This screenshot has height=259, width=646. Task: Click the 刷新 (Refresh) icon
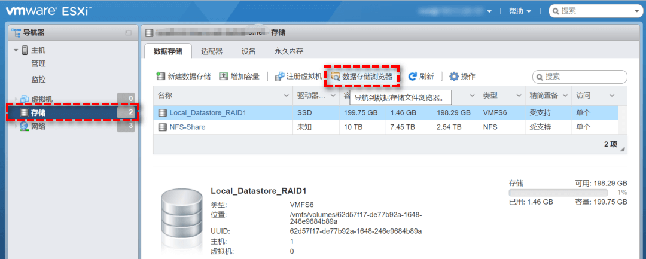413,77
